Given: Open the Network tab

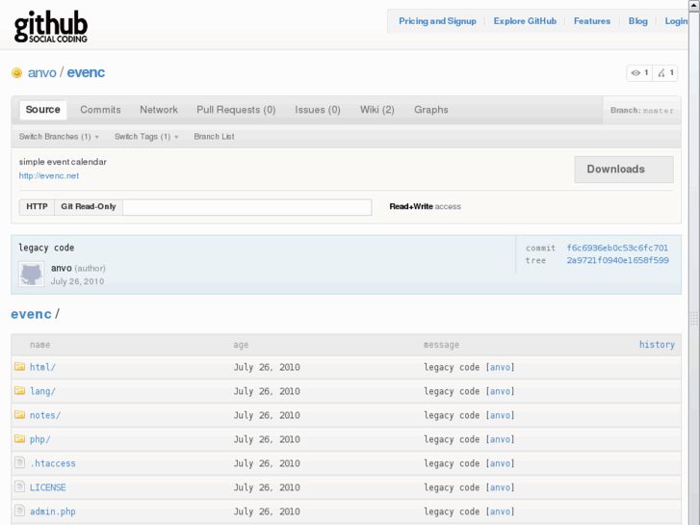Looking at the screenshot, I should coord(159,110).
